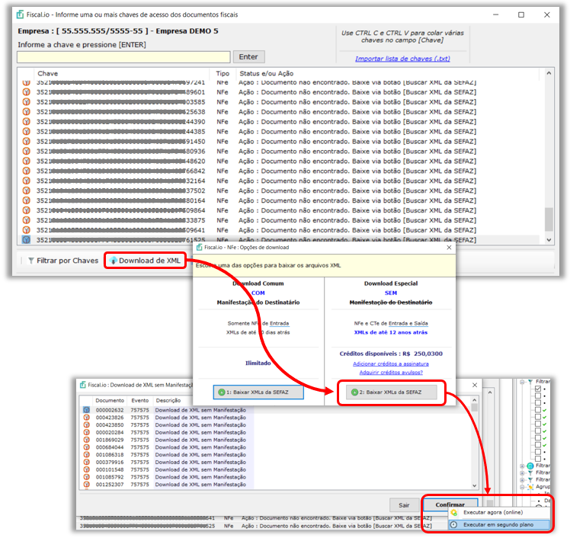Click button 2: Baixar XMLs da SEFAZ

tap(391, 392)
